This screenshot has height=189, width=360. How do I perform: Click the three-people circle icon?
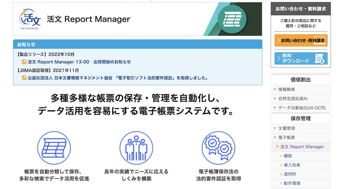tap(136, 148)
